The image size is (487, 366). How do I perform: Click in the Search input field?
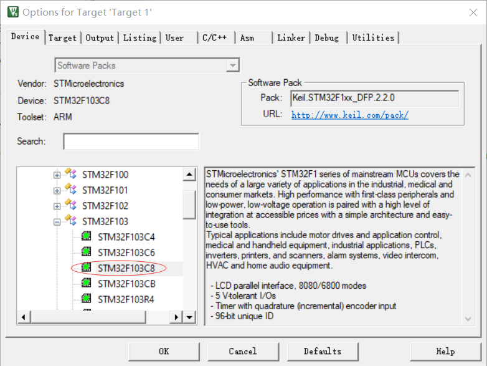[x=131, y=142]
